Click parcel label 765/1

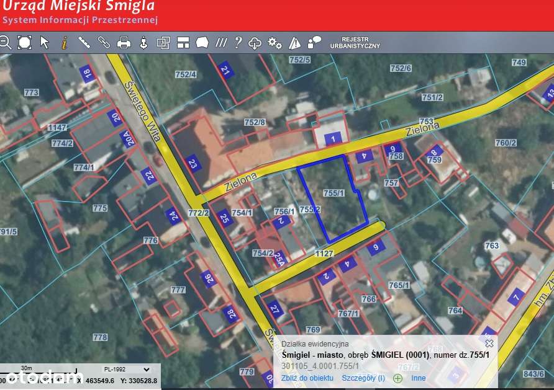399,285
